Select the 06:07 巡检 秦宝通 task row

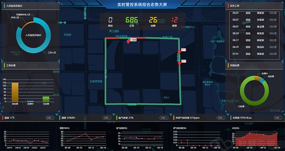click(254, 27)
